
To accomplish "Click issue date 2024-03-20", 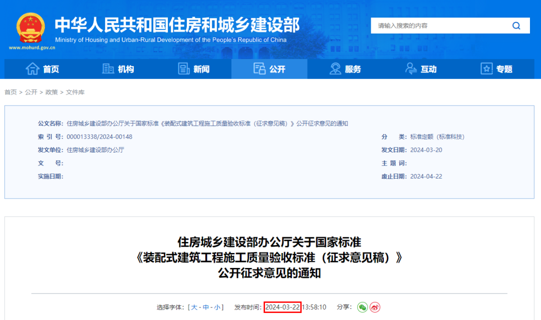I will [x=426, y=150].
